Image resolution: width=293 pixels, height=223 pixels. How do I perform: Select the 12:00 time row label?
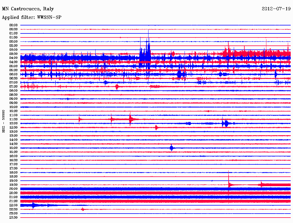(x=13, y=124)
